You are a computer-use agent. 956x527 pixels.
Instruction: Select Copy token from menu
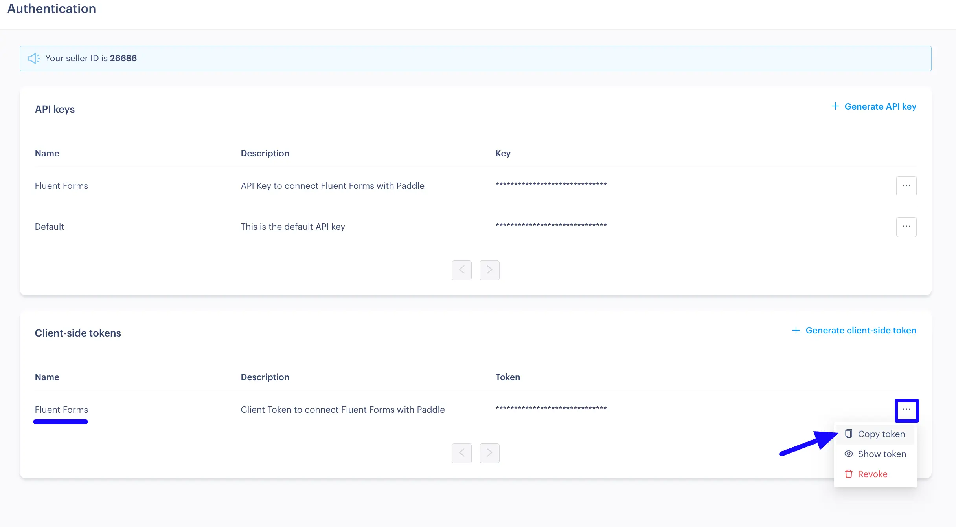point(875,434)
